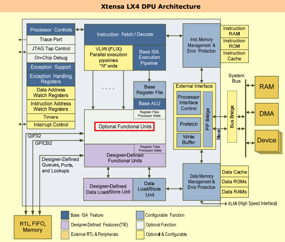The image size is (285, 242).
Task: Click Base ISA Execution Pipeline block
Action: [x=149, y=58]
